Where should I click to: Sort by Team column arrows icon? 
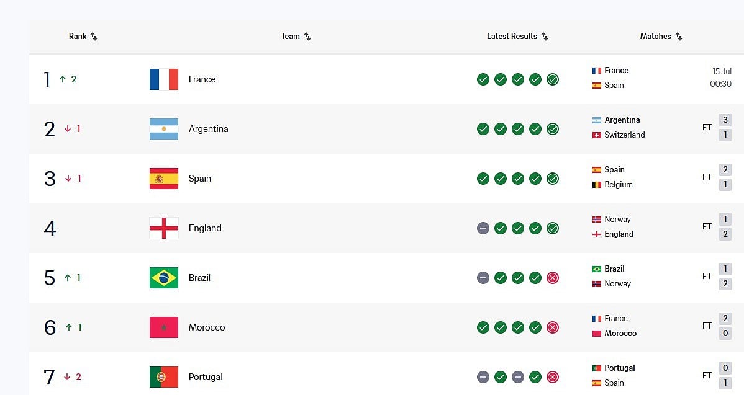[x=307, y=37]
